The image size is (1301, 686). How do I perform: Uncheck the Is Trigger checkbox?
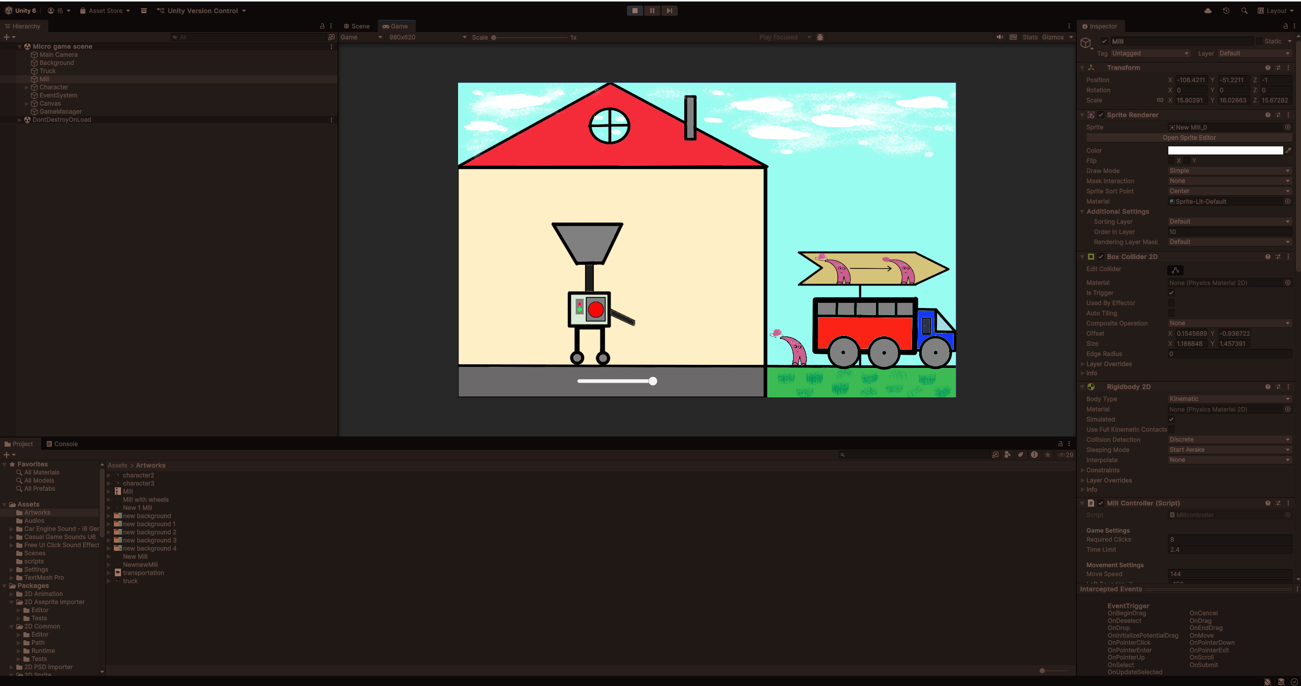pos(1171,293)
